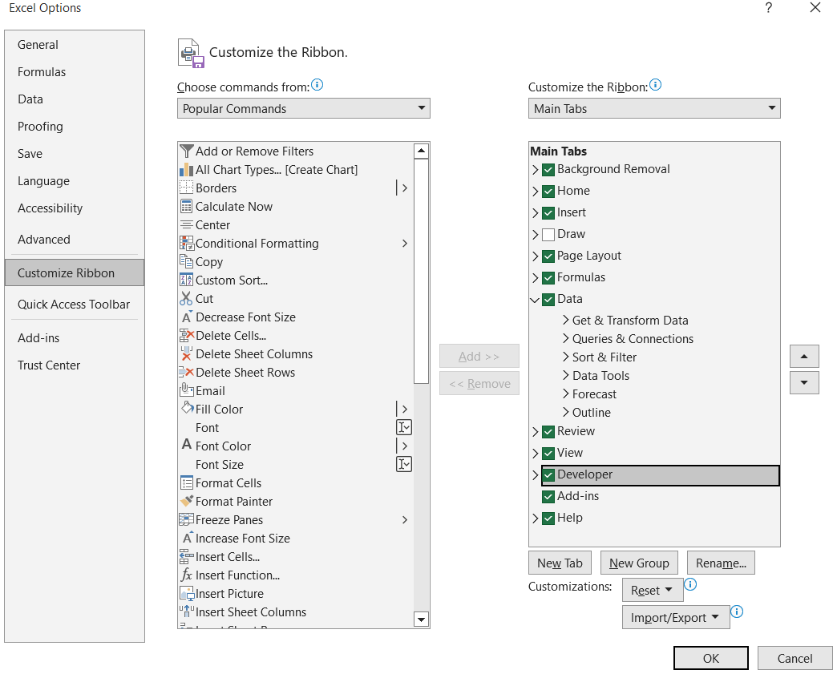
Task: Click the Conditional Formatting icon
Action: pyautogui.click(x=186, y=244)
